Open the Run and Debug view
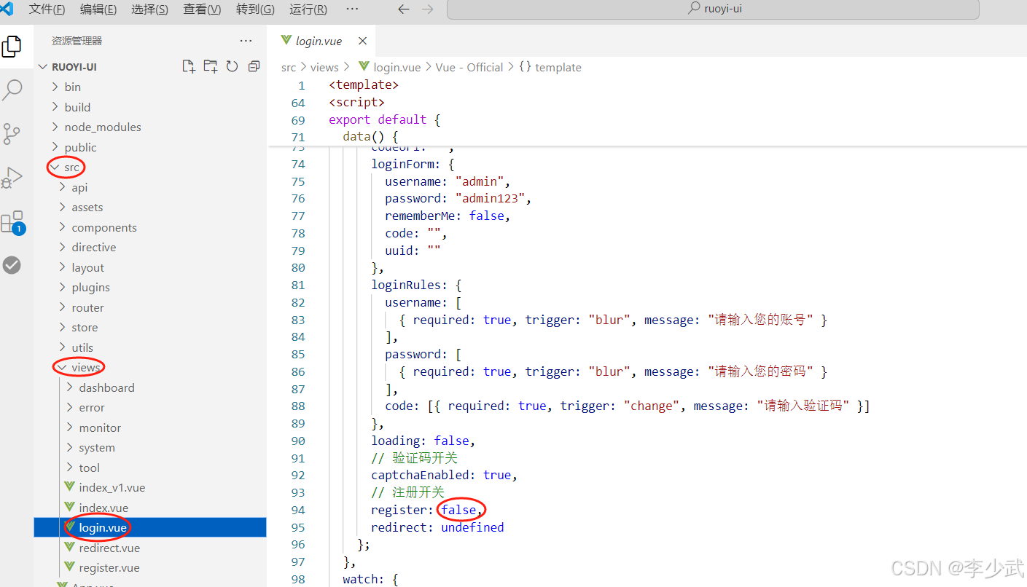 pyautogui.click(x=12, y=178)
